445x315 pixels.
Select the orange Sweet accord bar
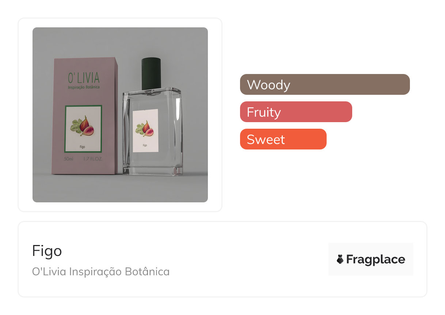[x=283, y=139]
